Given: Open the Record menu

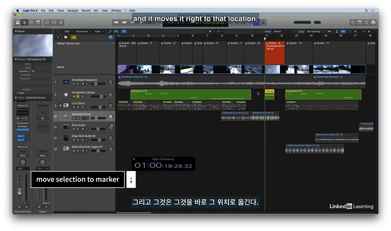Looking at the screenshot, I should (x=86, y=10).
